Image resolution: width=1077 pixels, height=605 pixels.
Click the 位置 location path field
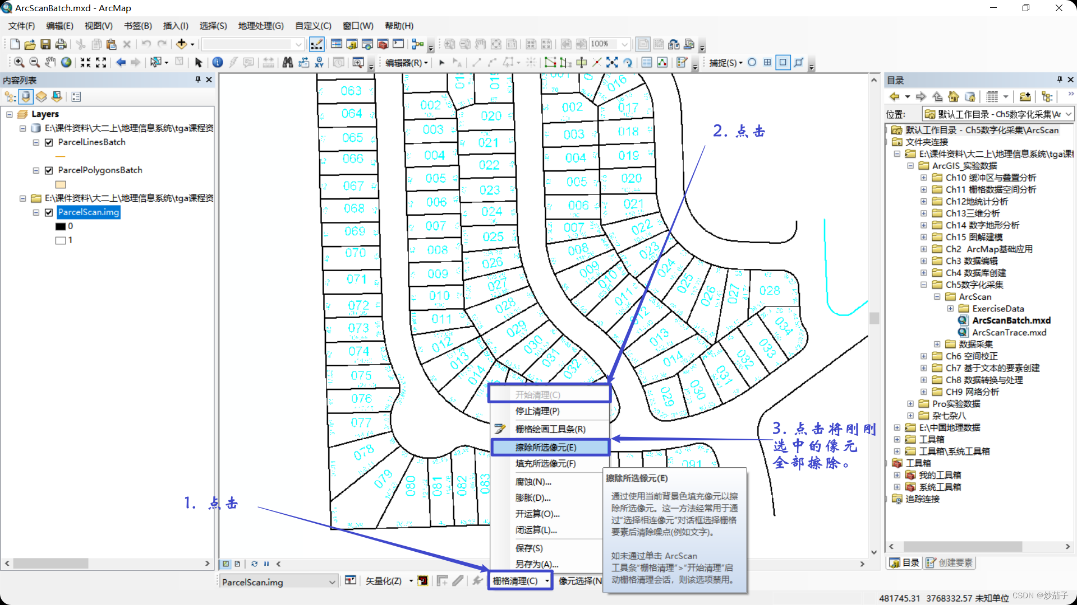998,114
